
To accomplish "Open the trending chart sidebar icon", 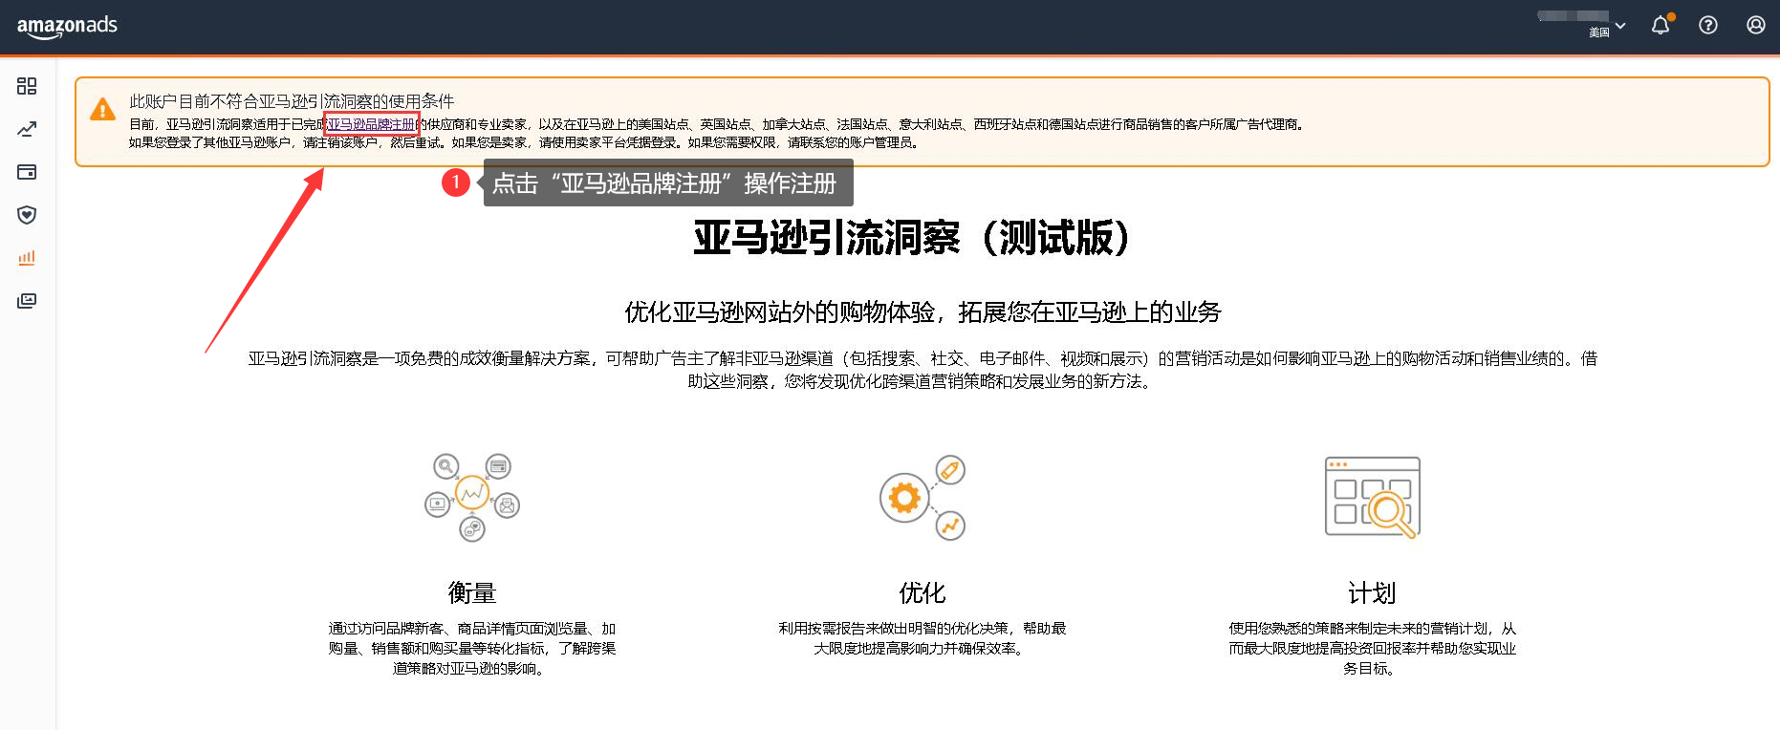I will (27, 129).
